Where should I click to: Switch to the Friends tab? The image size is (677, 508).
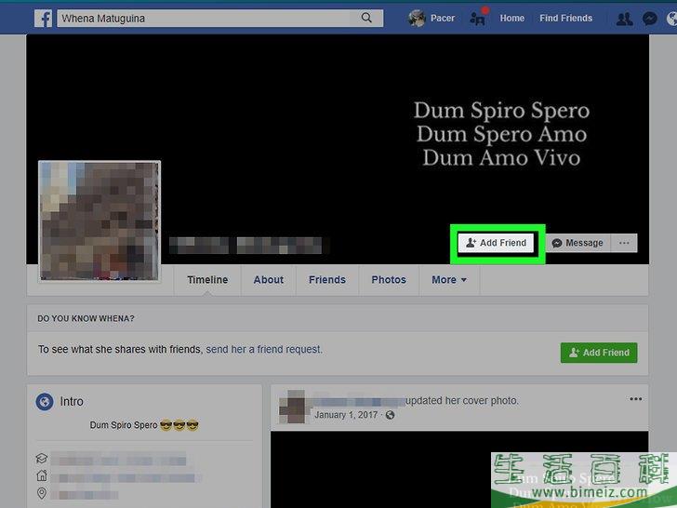(x=327, y=280)
